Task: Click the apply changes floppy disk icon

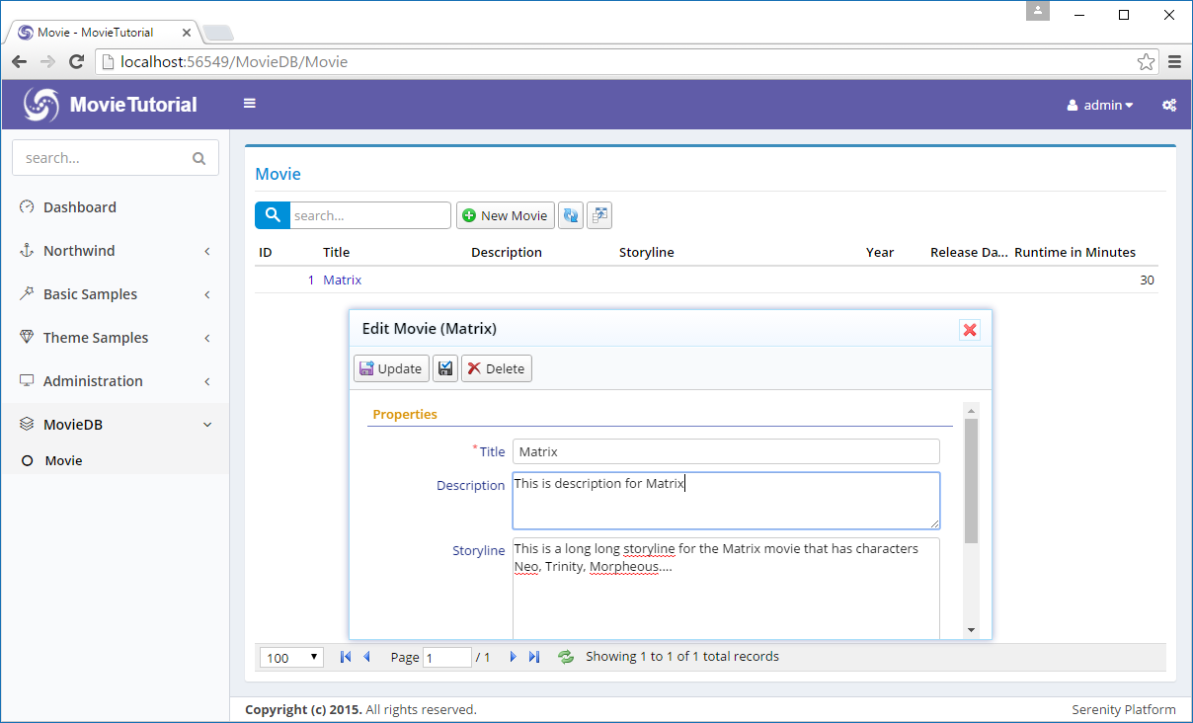Action: [x=445, y=368]
